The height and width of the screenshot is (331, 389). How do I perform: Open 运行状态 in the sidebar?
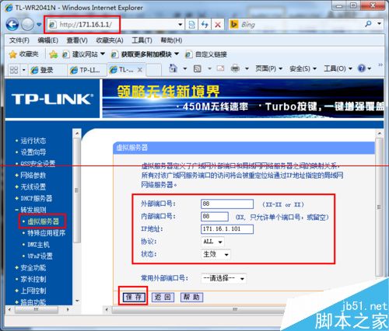[x=33, y=141]
